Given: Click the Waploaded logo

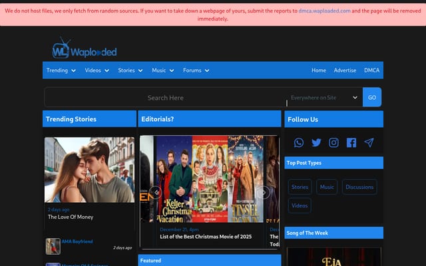Looking at the screenshot, I should pos(85,49).
